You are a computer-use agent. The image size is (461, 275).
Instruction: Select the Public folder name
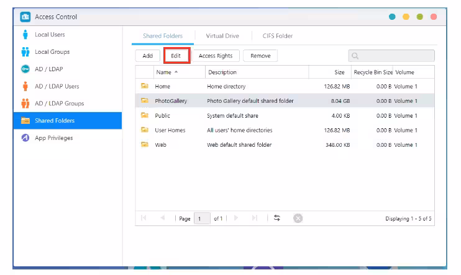point(162,115)
